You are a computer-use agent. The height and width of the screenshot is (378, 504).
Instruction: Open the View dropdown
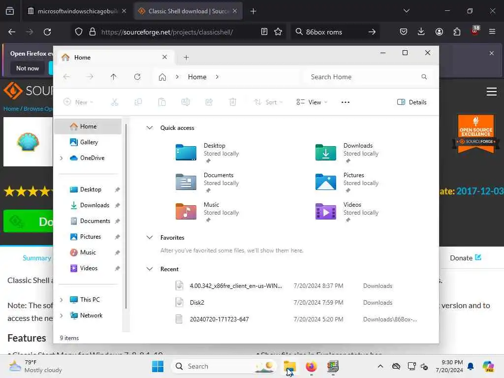tap(312, 102)
